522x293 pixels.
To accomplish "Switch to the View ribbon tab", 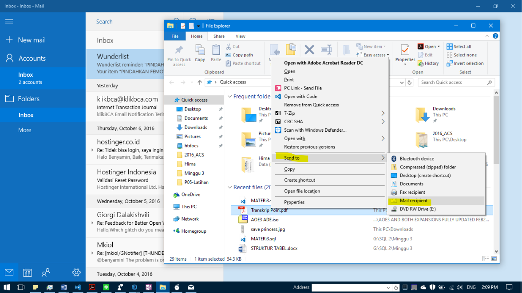I will point(241,36).
